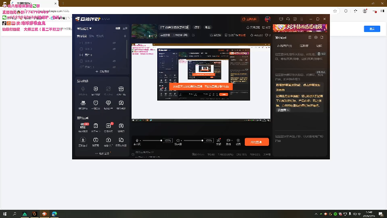The width and height of the screenshot is (387, 218).
Task: Open the screen tool with red badge 1
Action: pos(108,126)
